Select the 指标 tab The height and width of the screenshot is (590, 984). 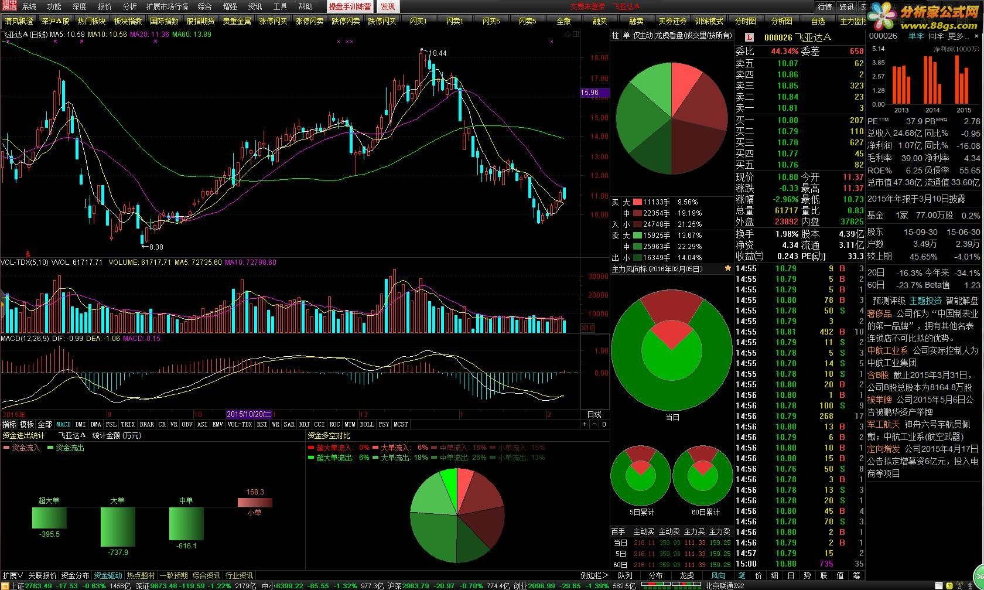(x=9, y=424)
